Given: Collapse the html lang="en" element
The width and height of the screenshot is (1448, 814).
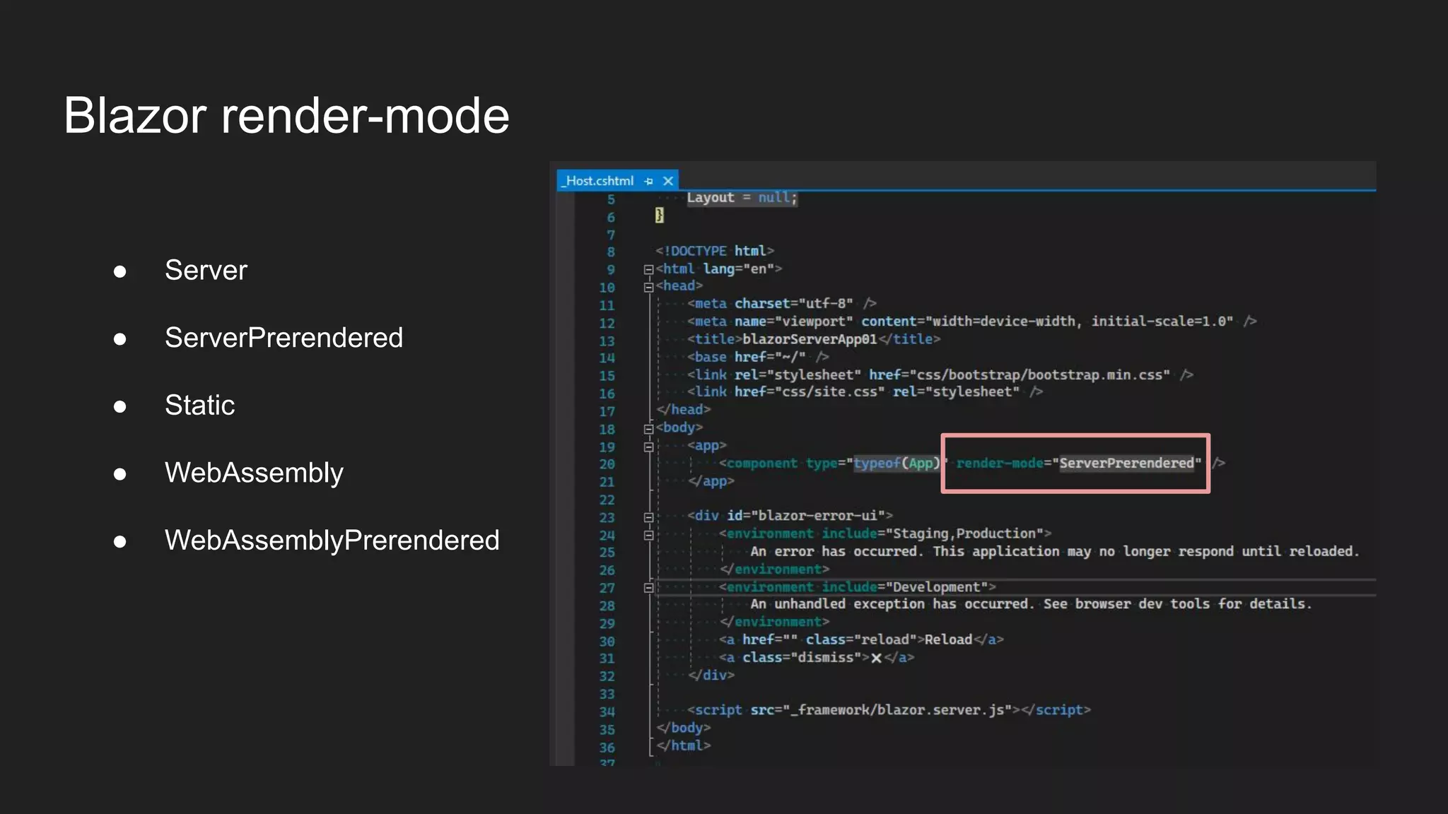Looking at the screenshot, I should pos(648,269).
